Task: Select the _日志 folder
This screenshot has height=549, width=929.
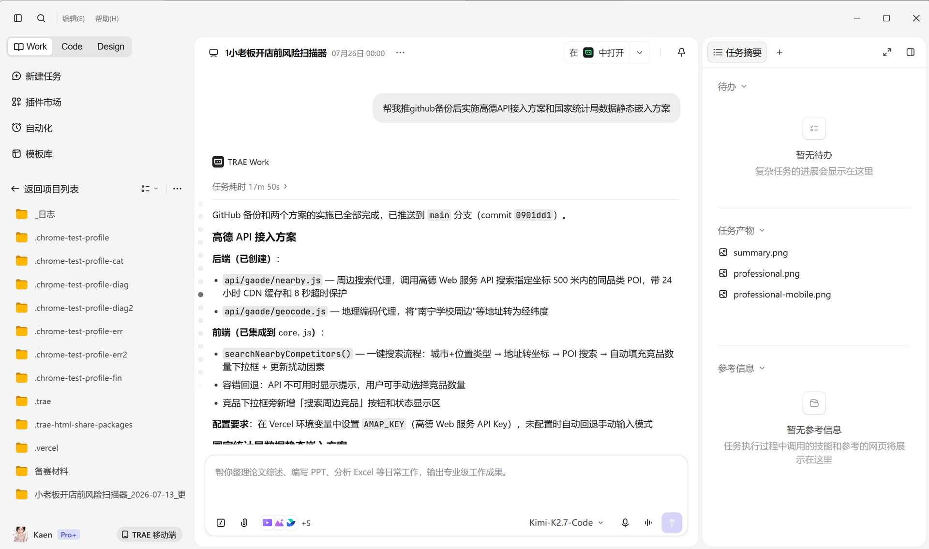Action: click(x=101, y=214)
